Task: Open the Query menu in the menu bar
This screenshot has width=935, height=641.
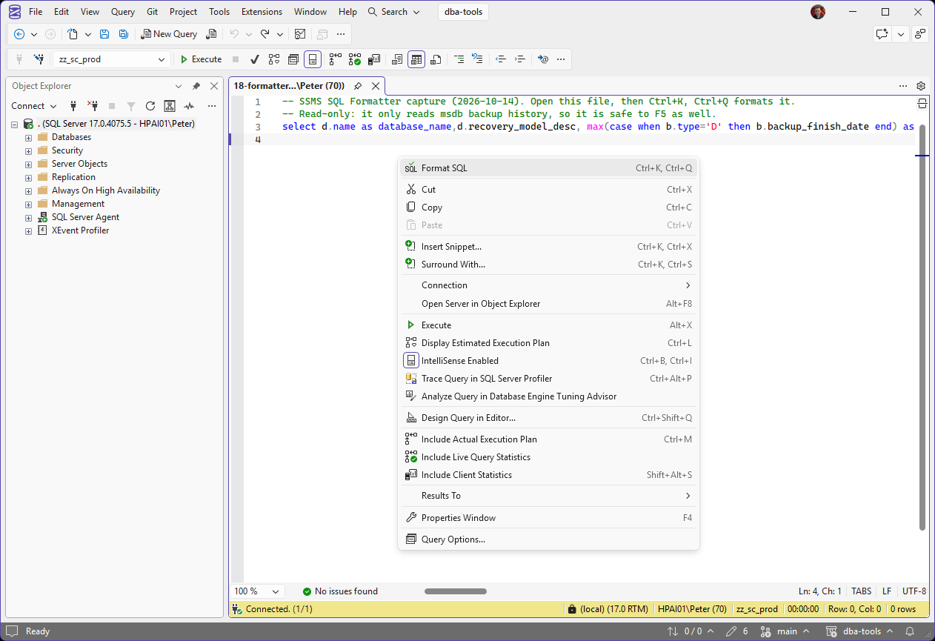Action: click(123, 12)
